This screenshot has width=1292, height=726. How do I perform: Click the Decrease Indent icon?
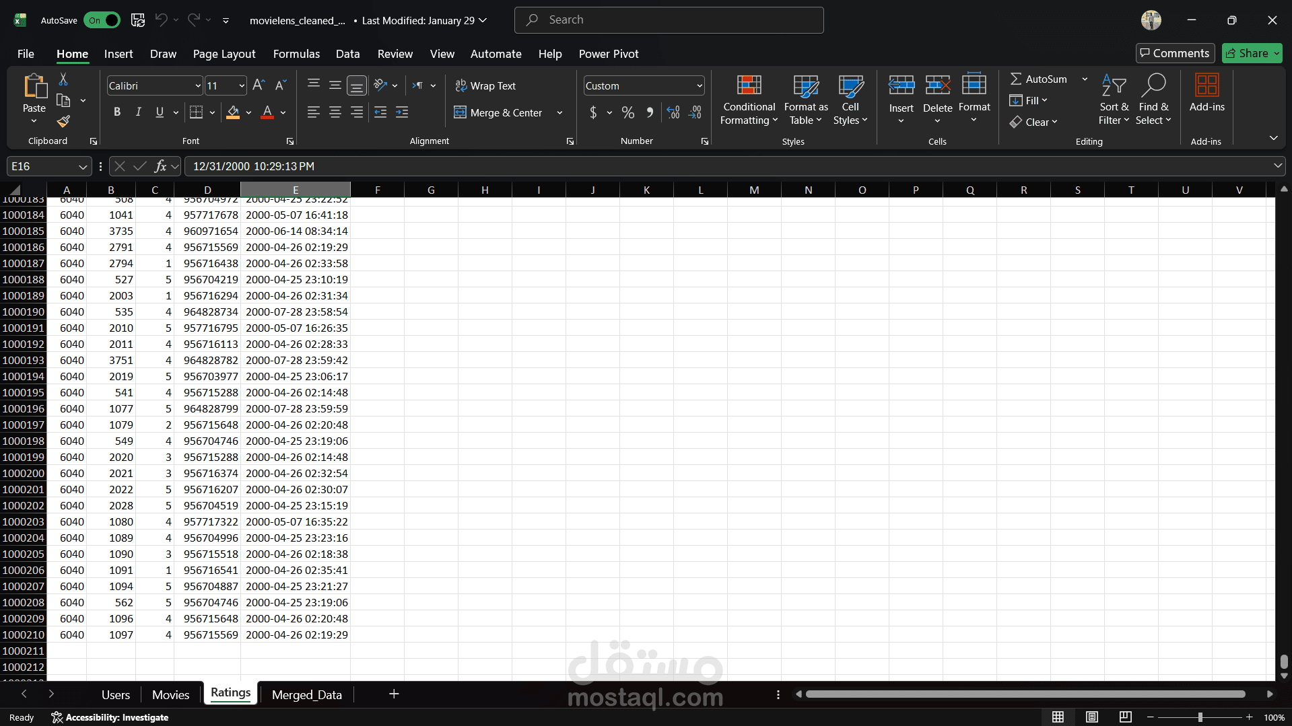[x=380, y=112]
